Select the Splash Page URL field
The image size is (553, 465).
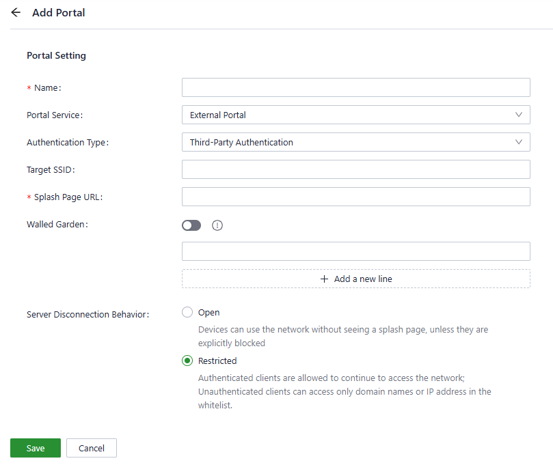point(355,197)
